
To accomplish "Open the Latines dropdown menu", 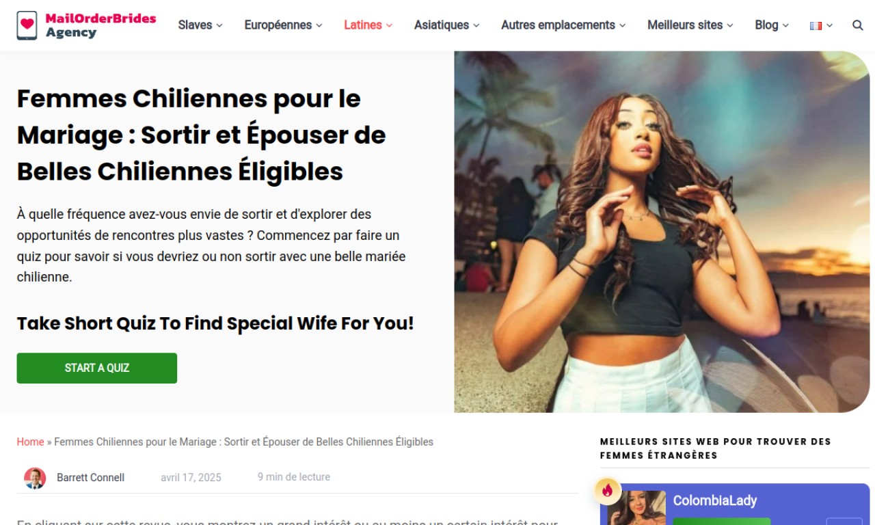I will click(x=368, y=25).
